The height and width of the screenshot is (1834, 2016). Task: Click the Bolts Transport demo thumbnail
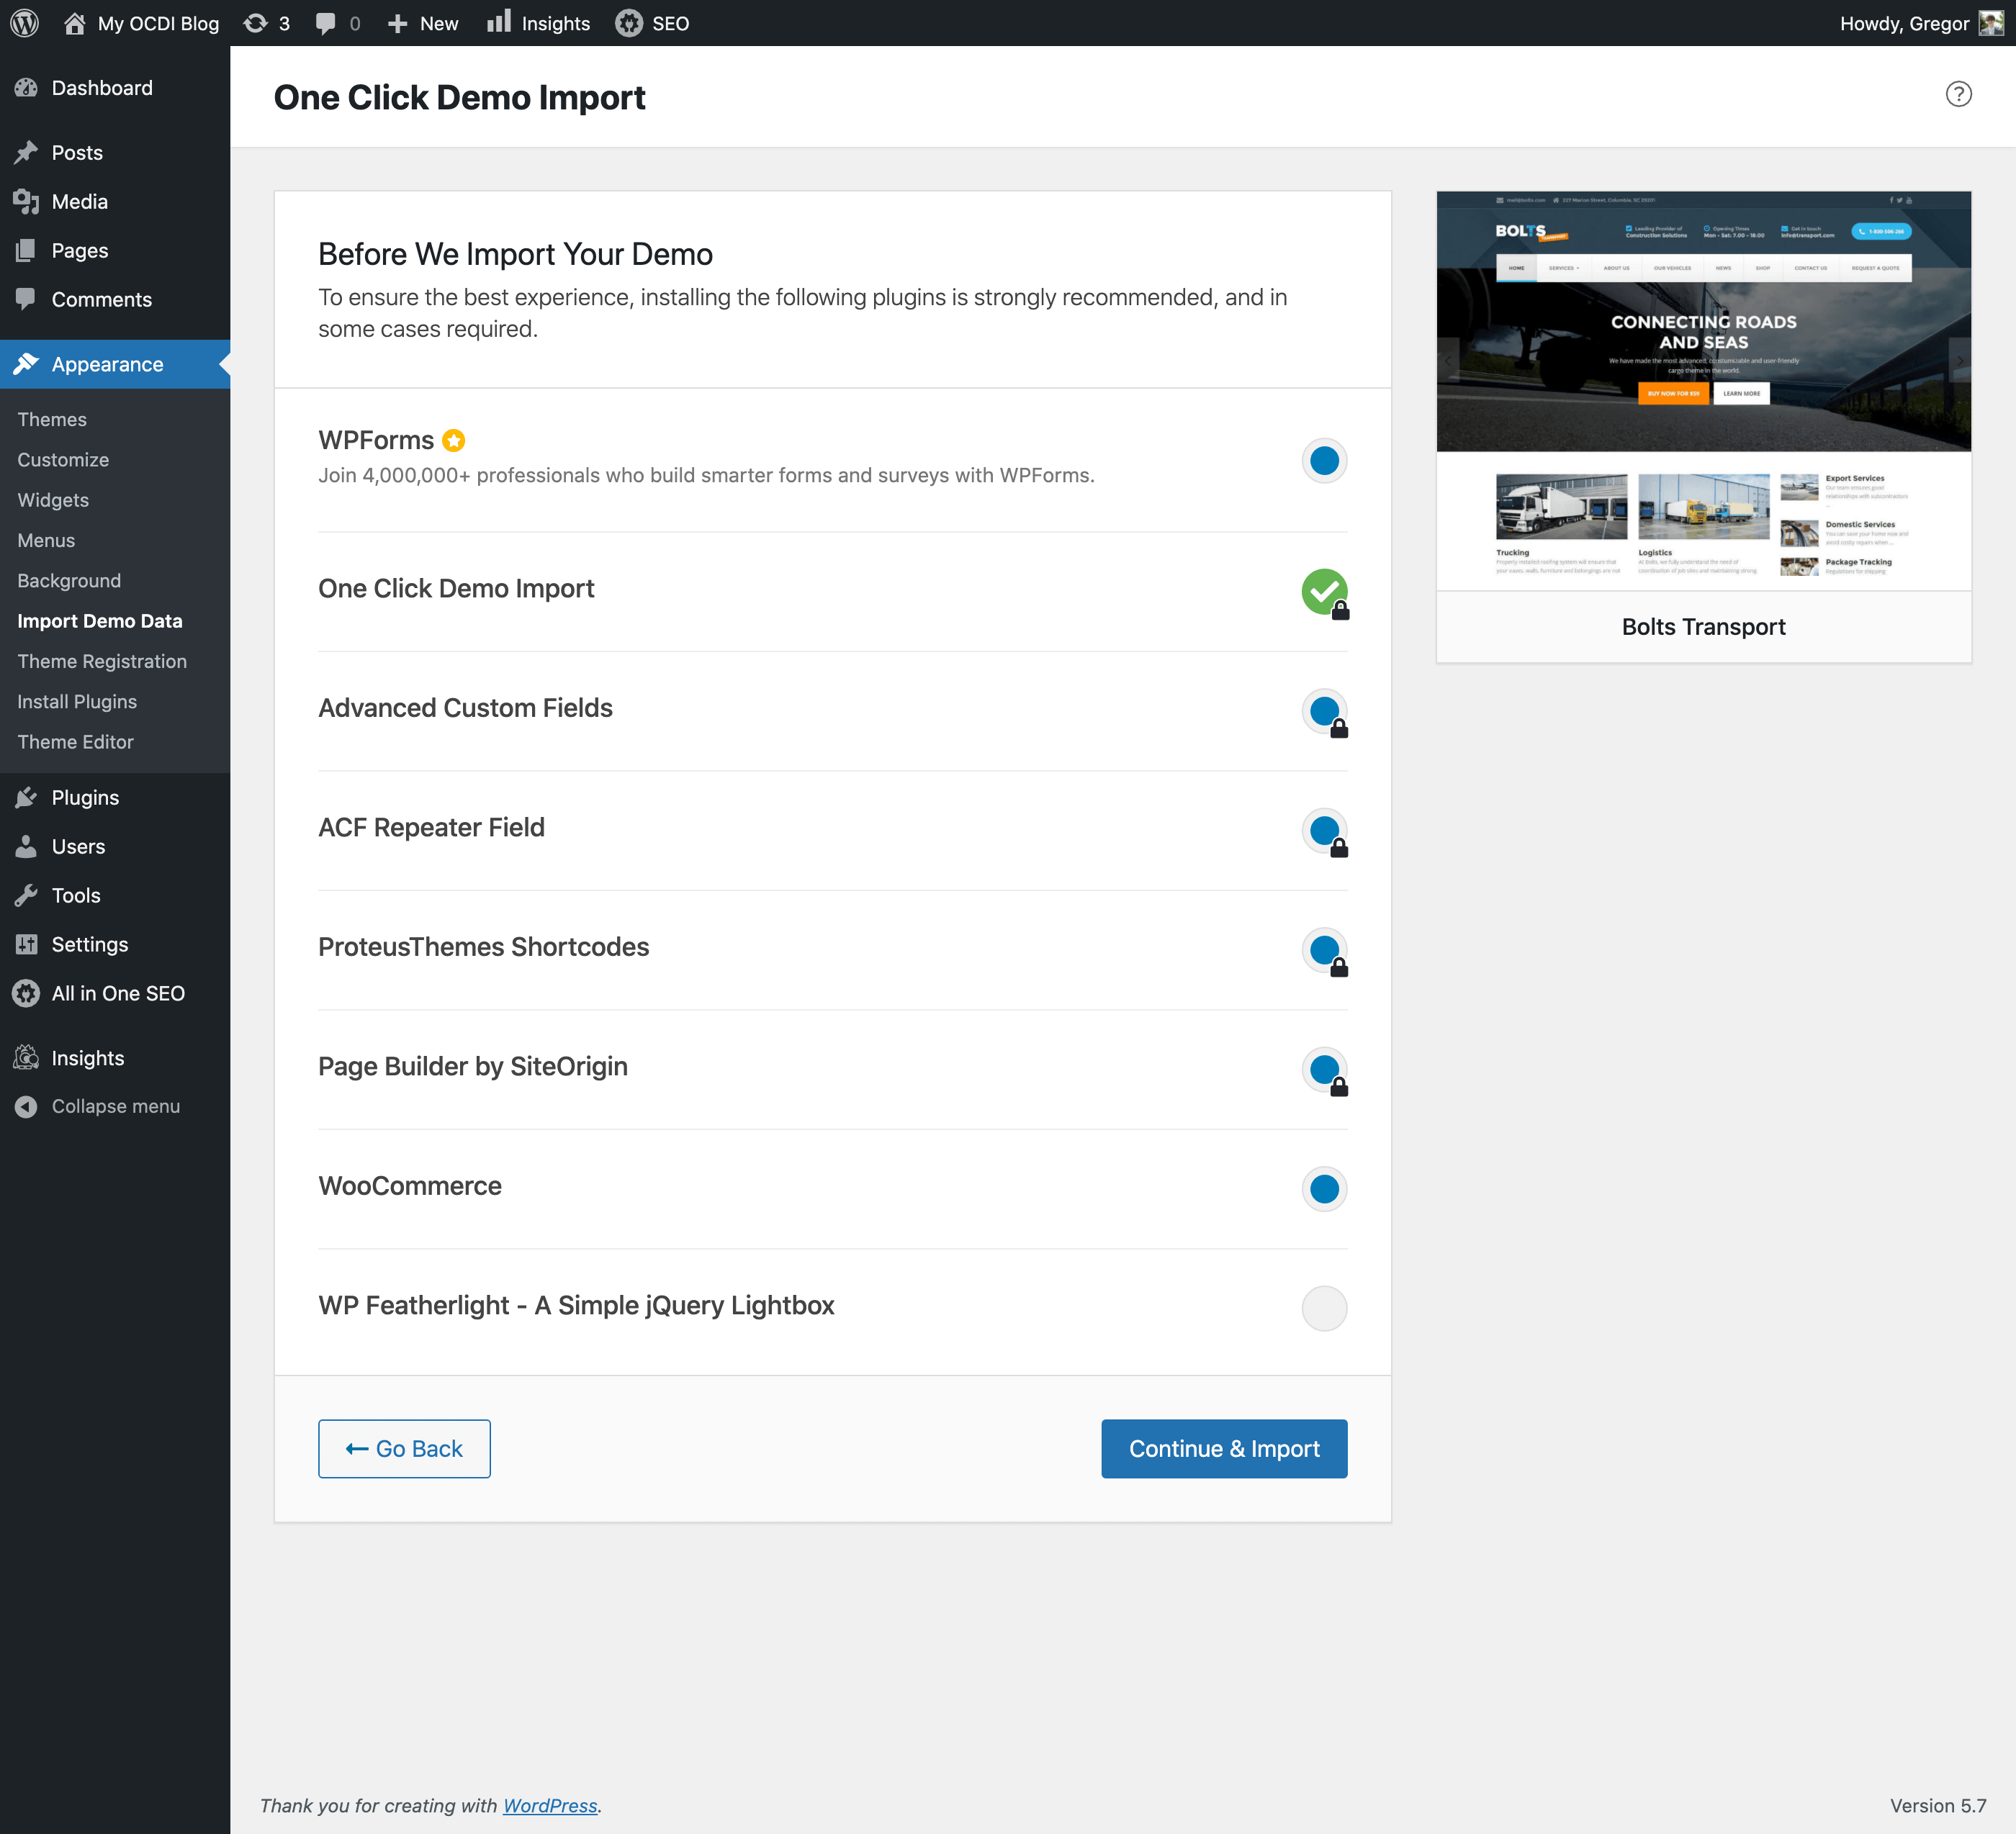1703,390
